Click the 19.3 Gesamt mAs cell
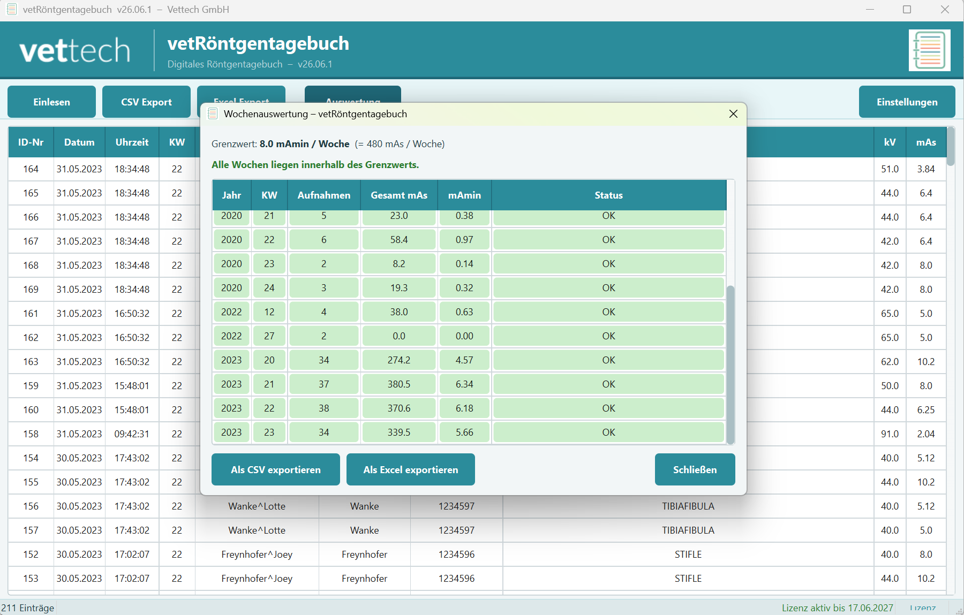Image resolution: width=964 pixels, height=615 pixels. [399, 288]
